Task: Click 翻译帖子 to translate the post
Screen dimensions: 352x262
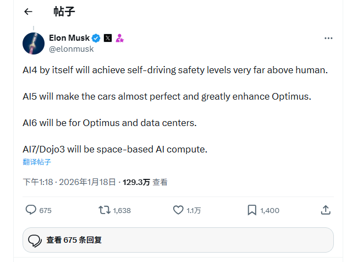Action: pos(37,162)
